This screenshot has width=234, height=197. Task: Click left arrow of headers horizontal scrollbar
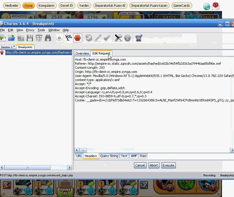point(77,150)
